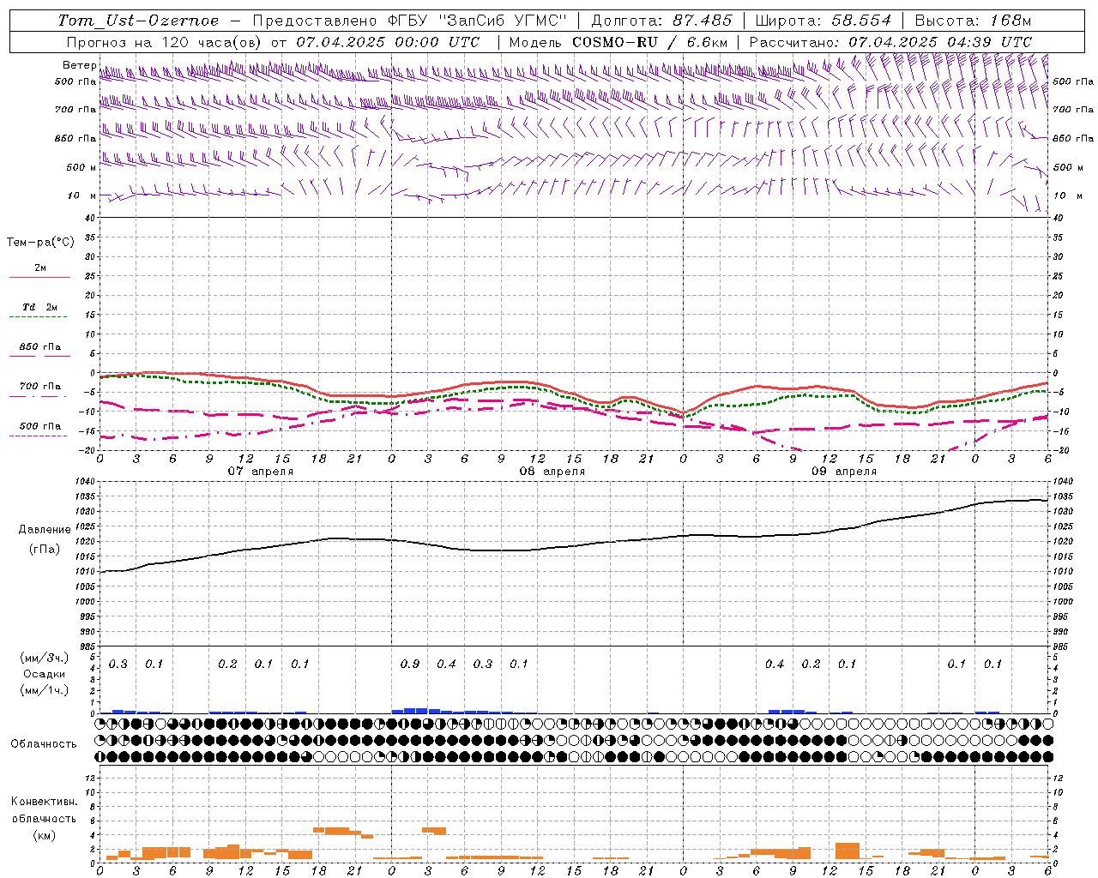The width and height of the screenshot is (1098, 878).
Task: Click the Ветер wind panel label
Action: pyautogui.click(x=79, y=65)
